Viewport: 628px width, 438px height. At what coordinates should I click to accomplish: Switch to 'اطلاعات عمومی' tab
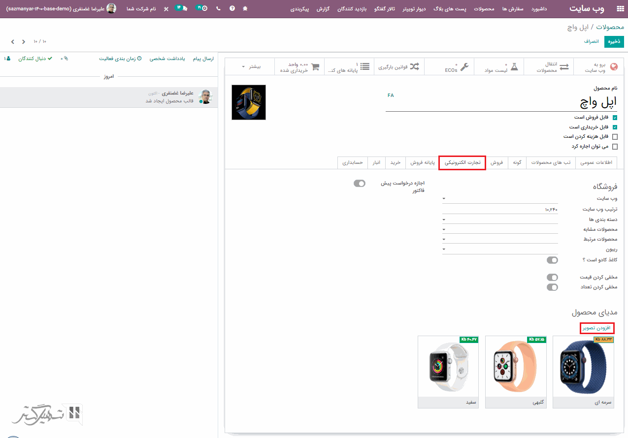coord(596,162)
